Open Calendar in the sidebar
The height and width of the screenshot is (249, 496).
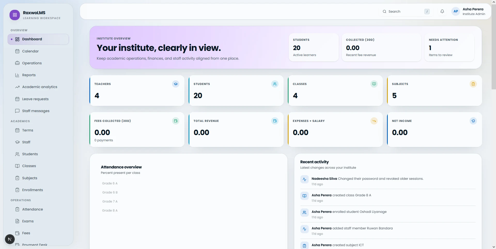point(38,51)
